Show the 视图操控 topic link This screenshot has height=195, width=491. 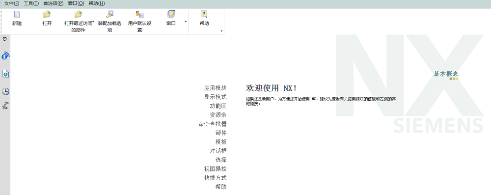pyautogui.click(x=216, y=168)
